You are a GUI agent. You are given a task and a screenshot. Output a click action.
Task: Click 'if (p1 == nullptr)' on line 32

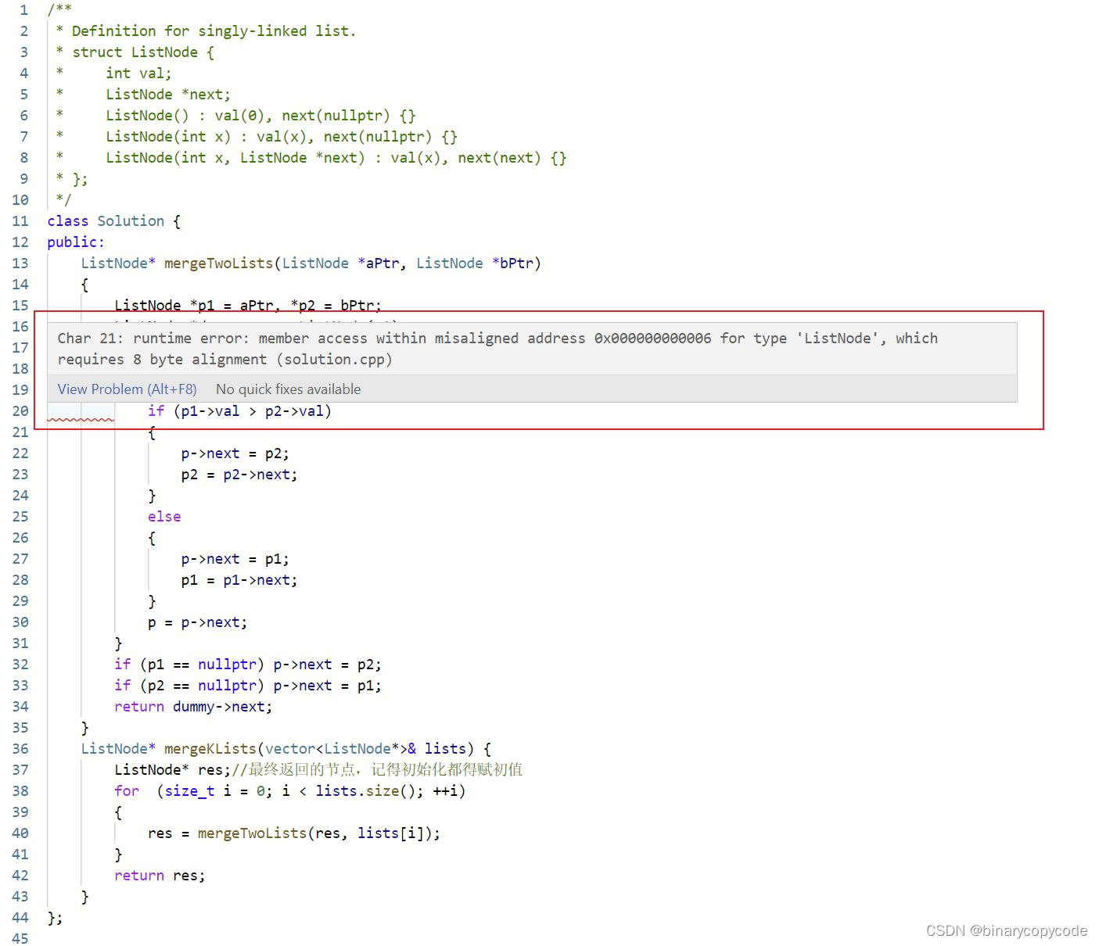click(x=189, y=665)
